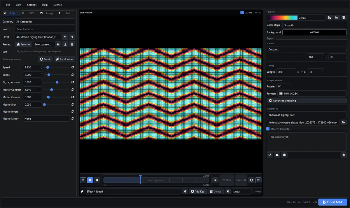Open the File menu
This screenshot has height=208, width=350.
coord(8,5)
